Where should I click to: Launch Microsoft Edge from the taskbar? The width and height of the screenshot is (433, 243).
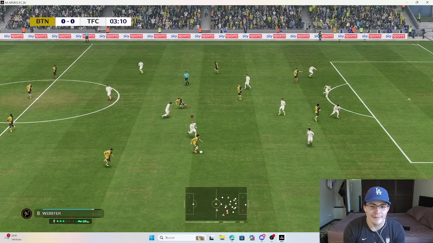click(x=232, y=238)
